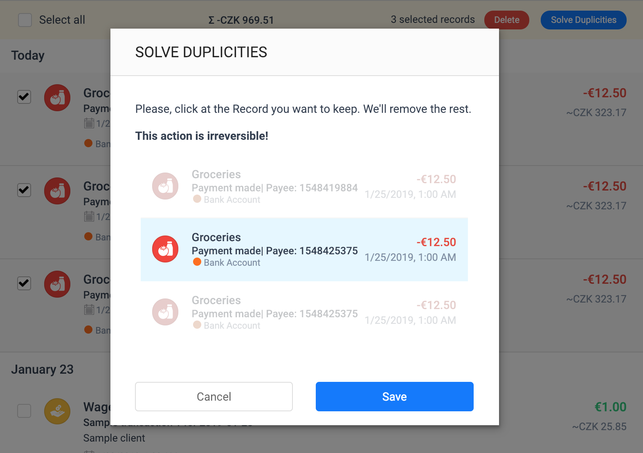
Task: Click the Solve Duplicities toolbar button
Action: pyautogui.click(x=583, y=20)
